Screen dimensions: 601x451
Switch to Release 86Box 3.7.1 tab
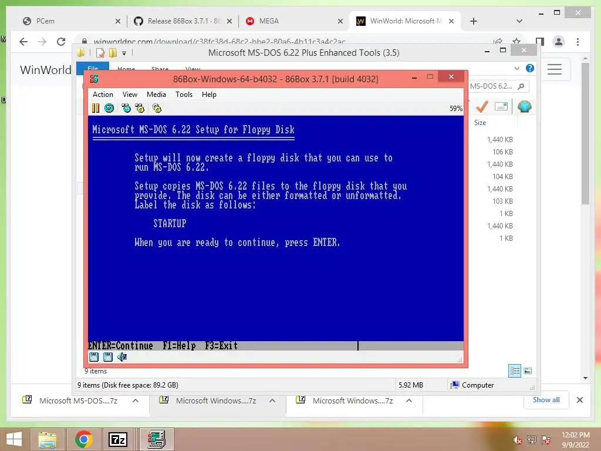click(x=183, y=21)
